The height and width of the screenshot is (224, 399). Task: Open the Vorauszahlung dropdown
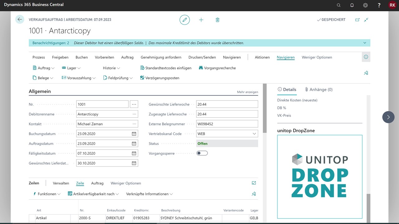coord(79,78)
